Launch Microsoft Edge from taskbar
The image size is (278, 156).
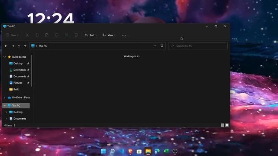click(157, 151)
